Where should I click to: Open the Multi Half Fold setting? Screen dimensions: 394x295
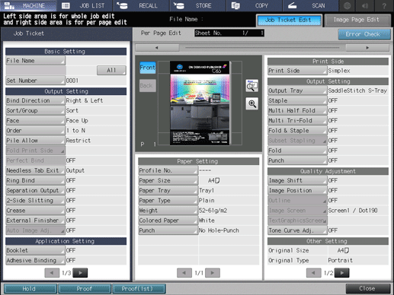click(x=297, y=111)
